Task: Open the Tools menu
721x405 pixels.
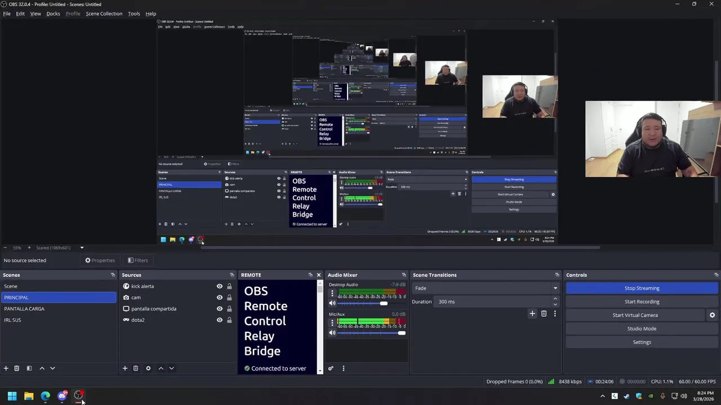Action: pyautogui.click(x=133, y=13)
